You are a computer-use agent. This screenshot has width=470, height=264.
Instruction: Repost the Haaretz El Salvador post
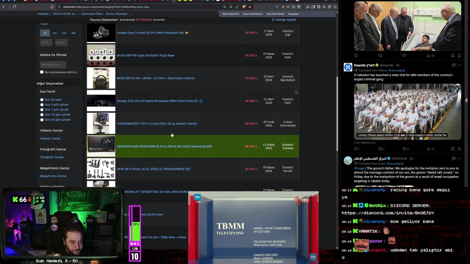[380, 149]
